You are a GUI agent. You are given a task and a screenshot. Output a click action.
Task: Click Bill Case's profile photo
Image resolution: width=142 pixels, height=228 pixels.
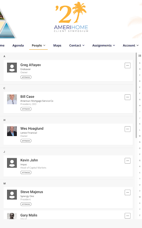[x=12, y=99]
